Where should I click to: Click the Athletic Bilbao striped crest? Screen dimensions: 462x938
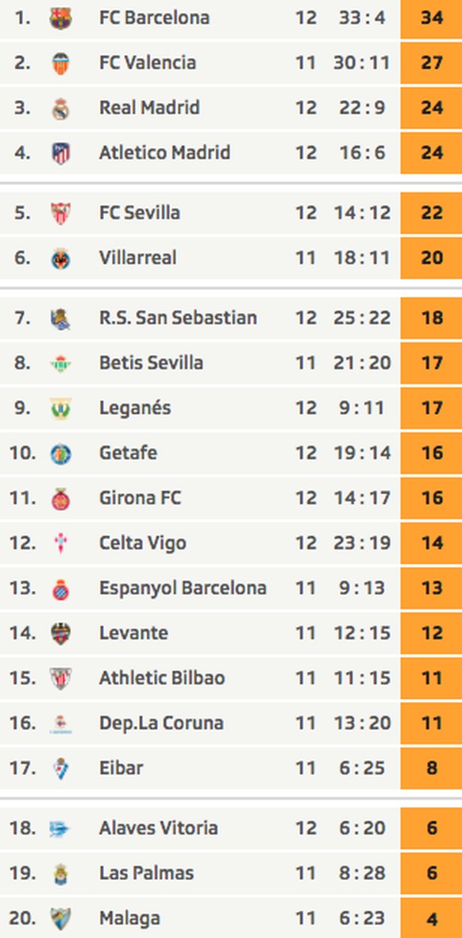click(x=61, y=679)
